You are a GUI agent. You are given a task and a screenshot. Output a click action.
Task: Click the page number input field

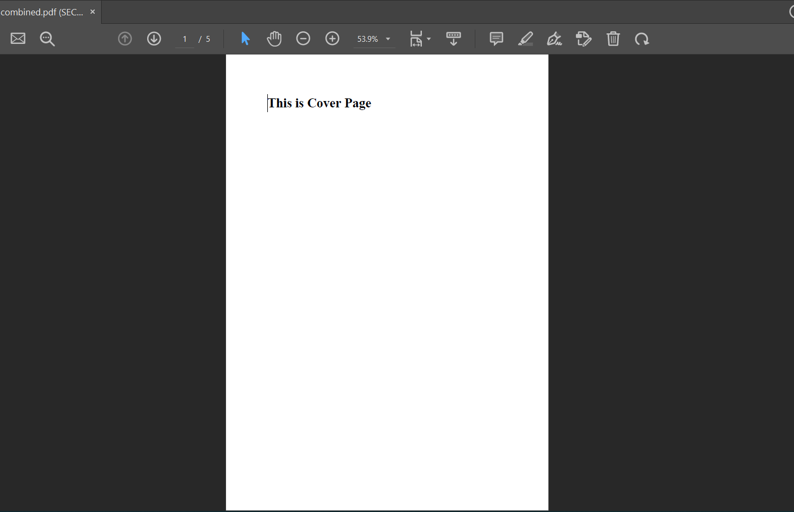[x=185, y=39]
